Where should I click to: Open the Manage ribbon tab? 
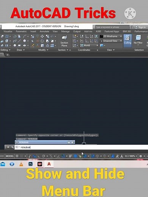[x=65, y=31]
